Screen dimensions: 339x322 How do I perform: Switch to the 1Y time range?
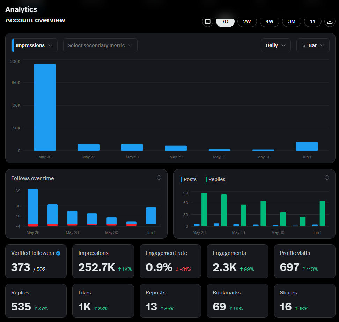pyautogui.click(x=312, y=21)
